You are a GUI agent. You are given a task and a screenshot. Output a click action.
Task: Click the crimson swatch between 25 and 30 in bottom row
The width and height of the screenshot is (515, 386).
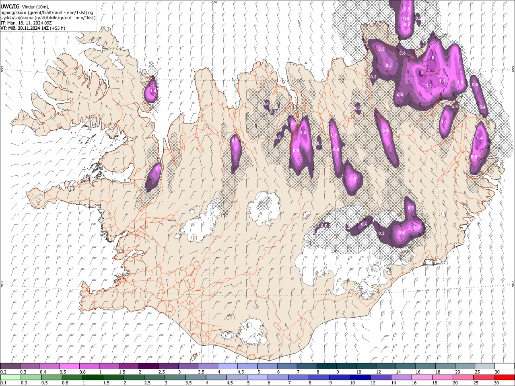point(483,377)
